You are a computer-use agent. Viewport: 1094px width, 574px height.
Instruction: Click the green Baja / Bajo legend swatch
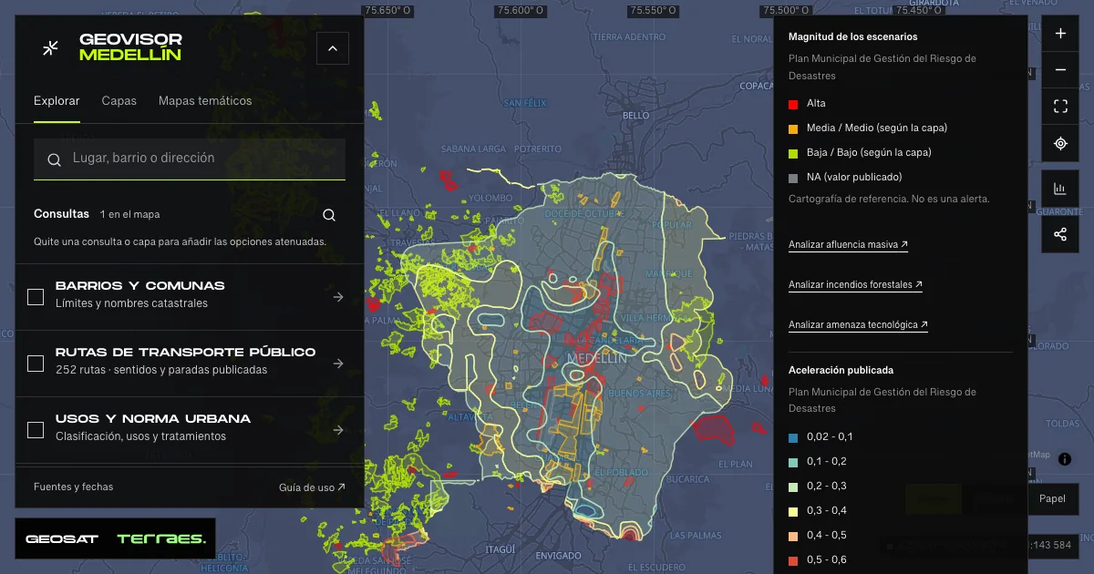793,153
